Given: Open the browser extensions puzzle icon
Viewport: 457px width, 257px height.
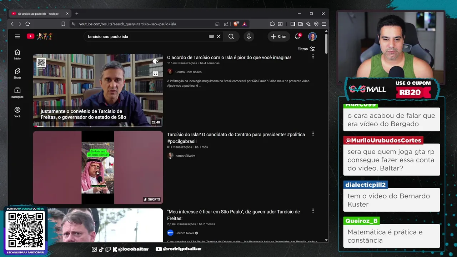Looking at the screenshot, I should (272, 24).
